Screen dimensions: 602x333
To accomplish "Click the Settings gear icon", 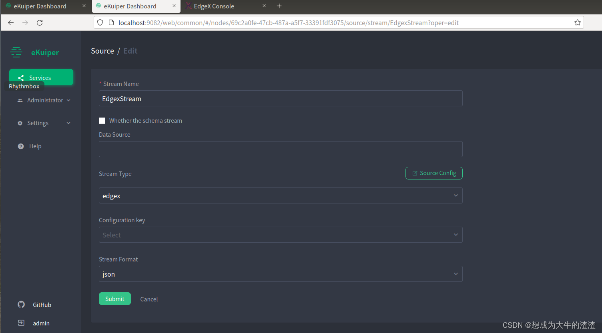I will coord(20,123).
